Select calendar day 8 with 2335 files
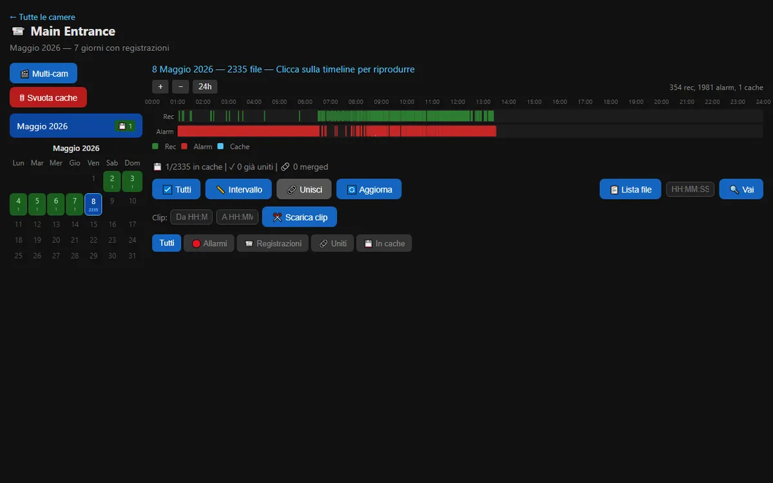 (93, 204)
